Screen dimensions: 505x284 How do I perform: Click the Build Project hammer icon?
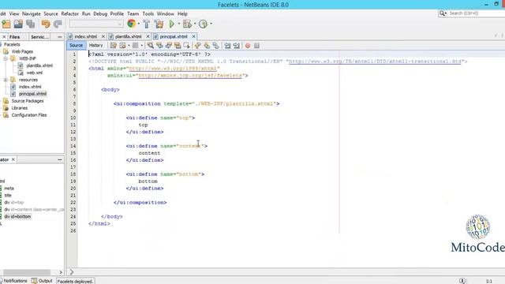(147, 24)
